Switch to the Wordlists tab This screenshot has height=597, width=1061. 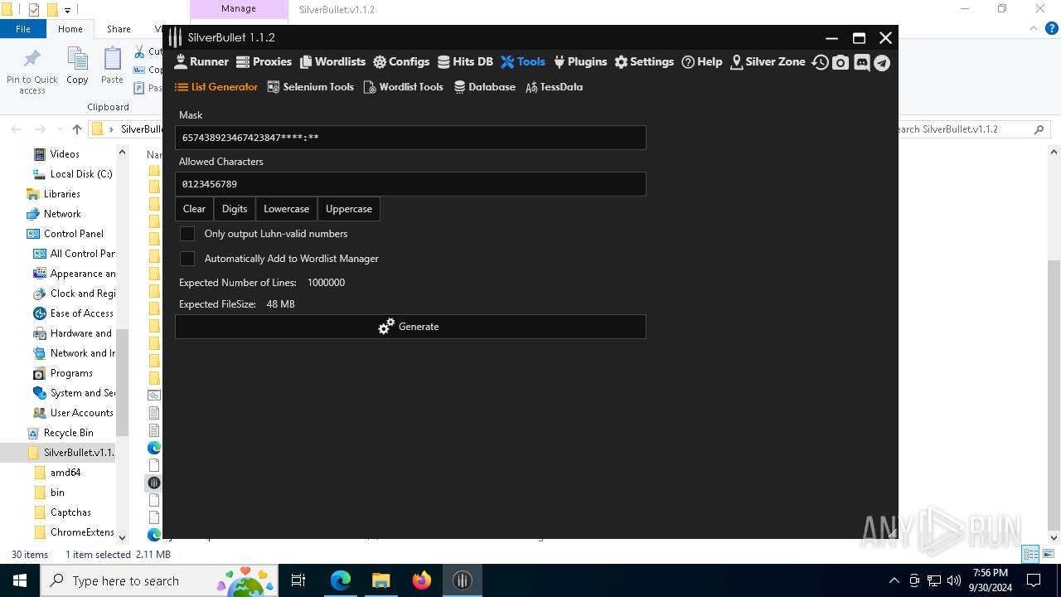[332, 62]
